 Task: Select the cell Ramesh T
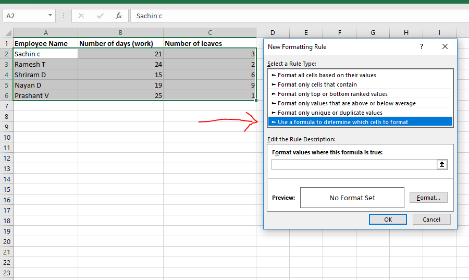[45, 64]
